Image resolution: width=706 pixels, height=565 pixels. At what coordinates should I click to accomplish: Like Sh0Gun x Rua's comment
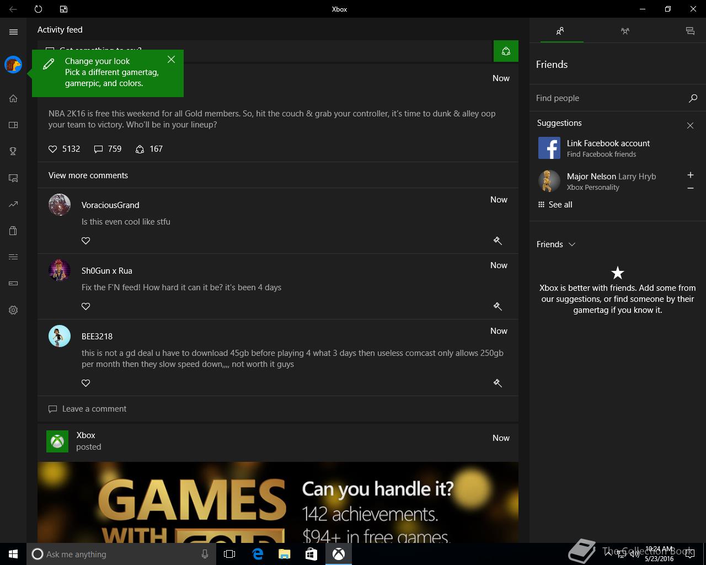click(85, 306)
